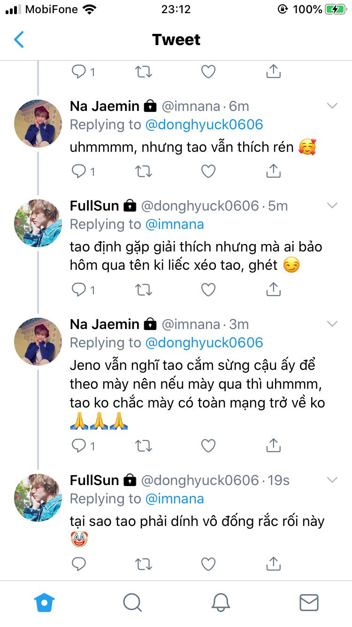Share FullSun's 19s tweet
This screenshot has height=627, width=352.
pos(273,564)
